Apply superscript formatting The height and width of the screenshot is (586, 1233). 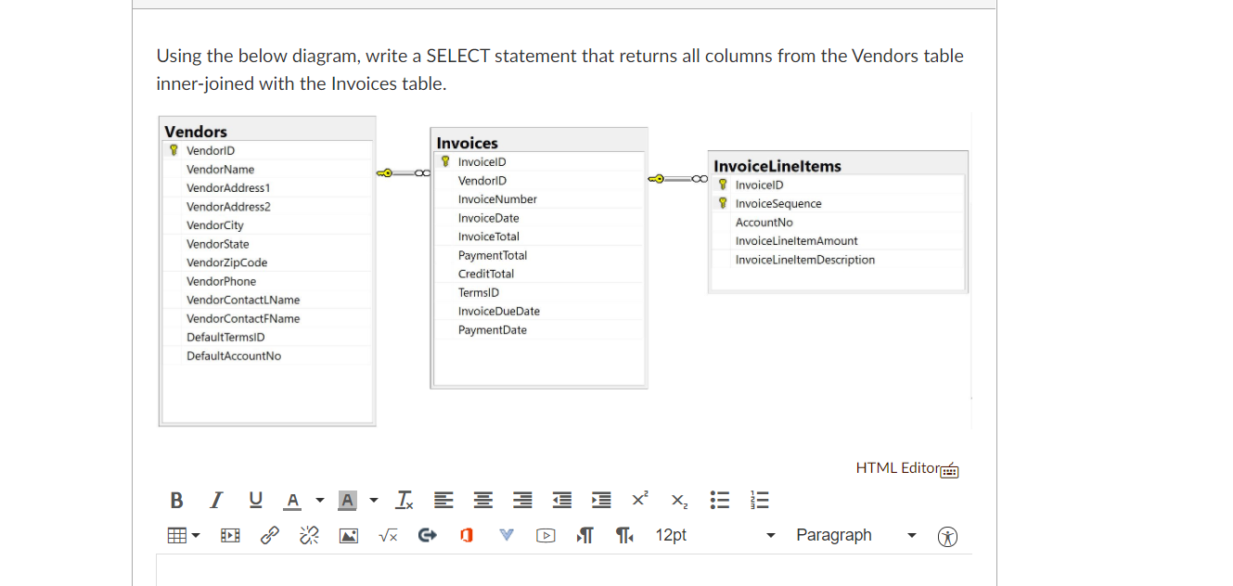(x=640, y=500)
